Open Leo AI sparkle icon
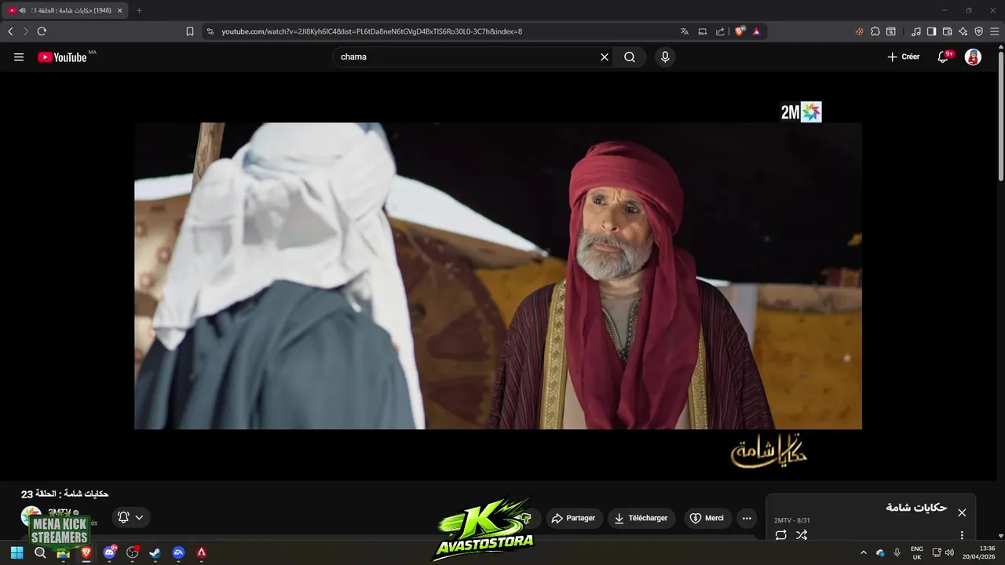The width and height of the screenshot is (1005, 565). (x=963, y=31)
